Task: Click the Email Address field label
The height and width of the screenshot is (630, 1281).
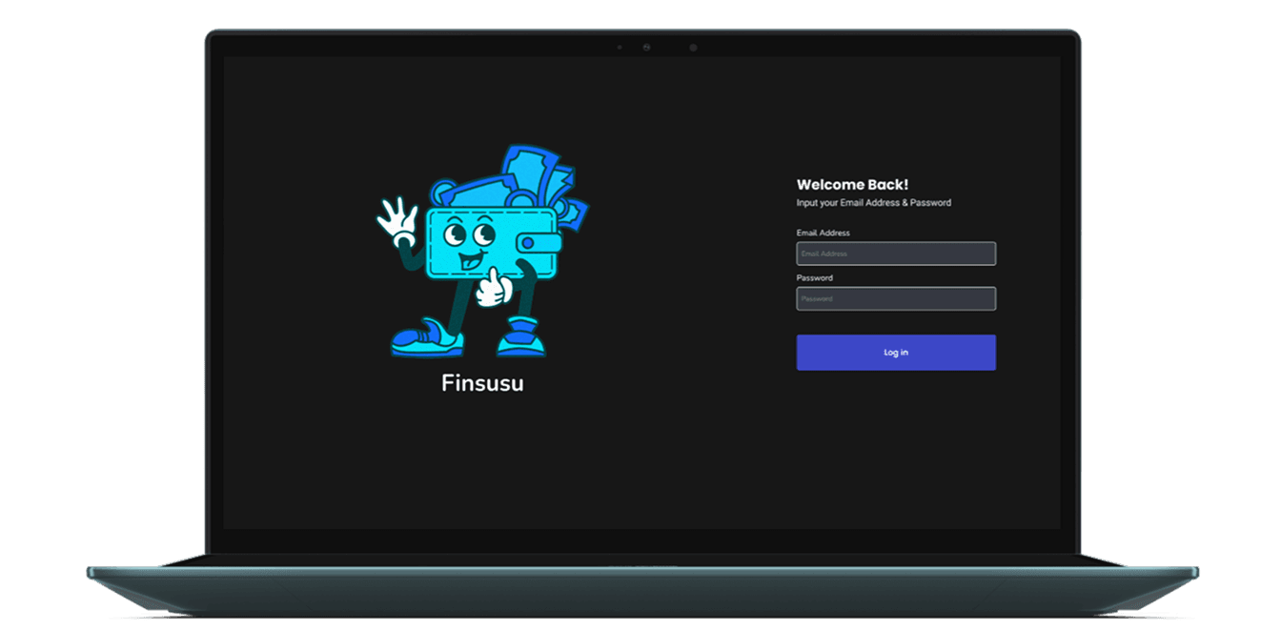Action: pos(823,233)
